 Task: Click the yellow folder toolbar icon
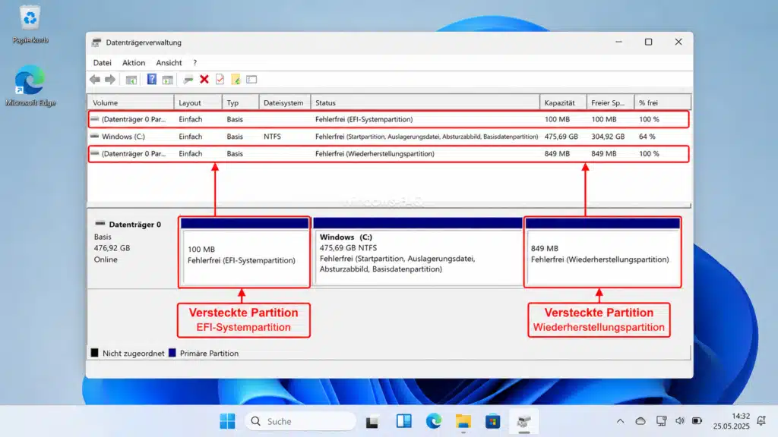236,79
